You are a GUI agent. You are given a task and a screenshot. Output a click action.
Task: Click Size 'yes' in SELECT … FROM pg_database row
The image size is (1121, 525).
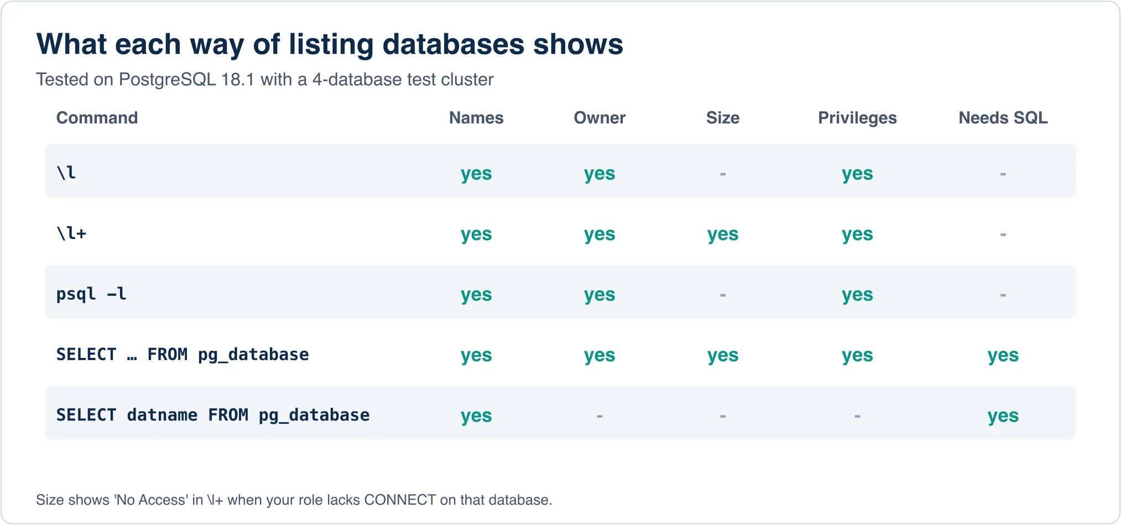pyautogui.click(x=723, y=355)
